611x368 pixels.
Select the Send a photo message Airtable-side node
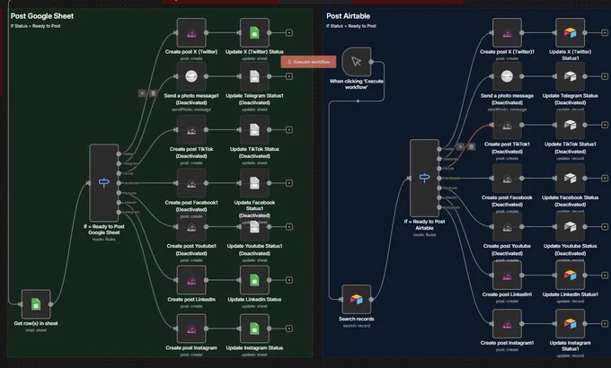click(507, 76)
